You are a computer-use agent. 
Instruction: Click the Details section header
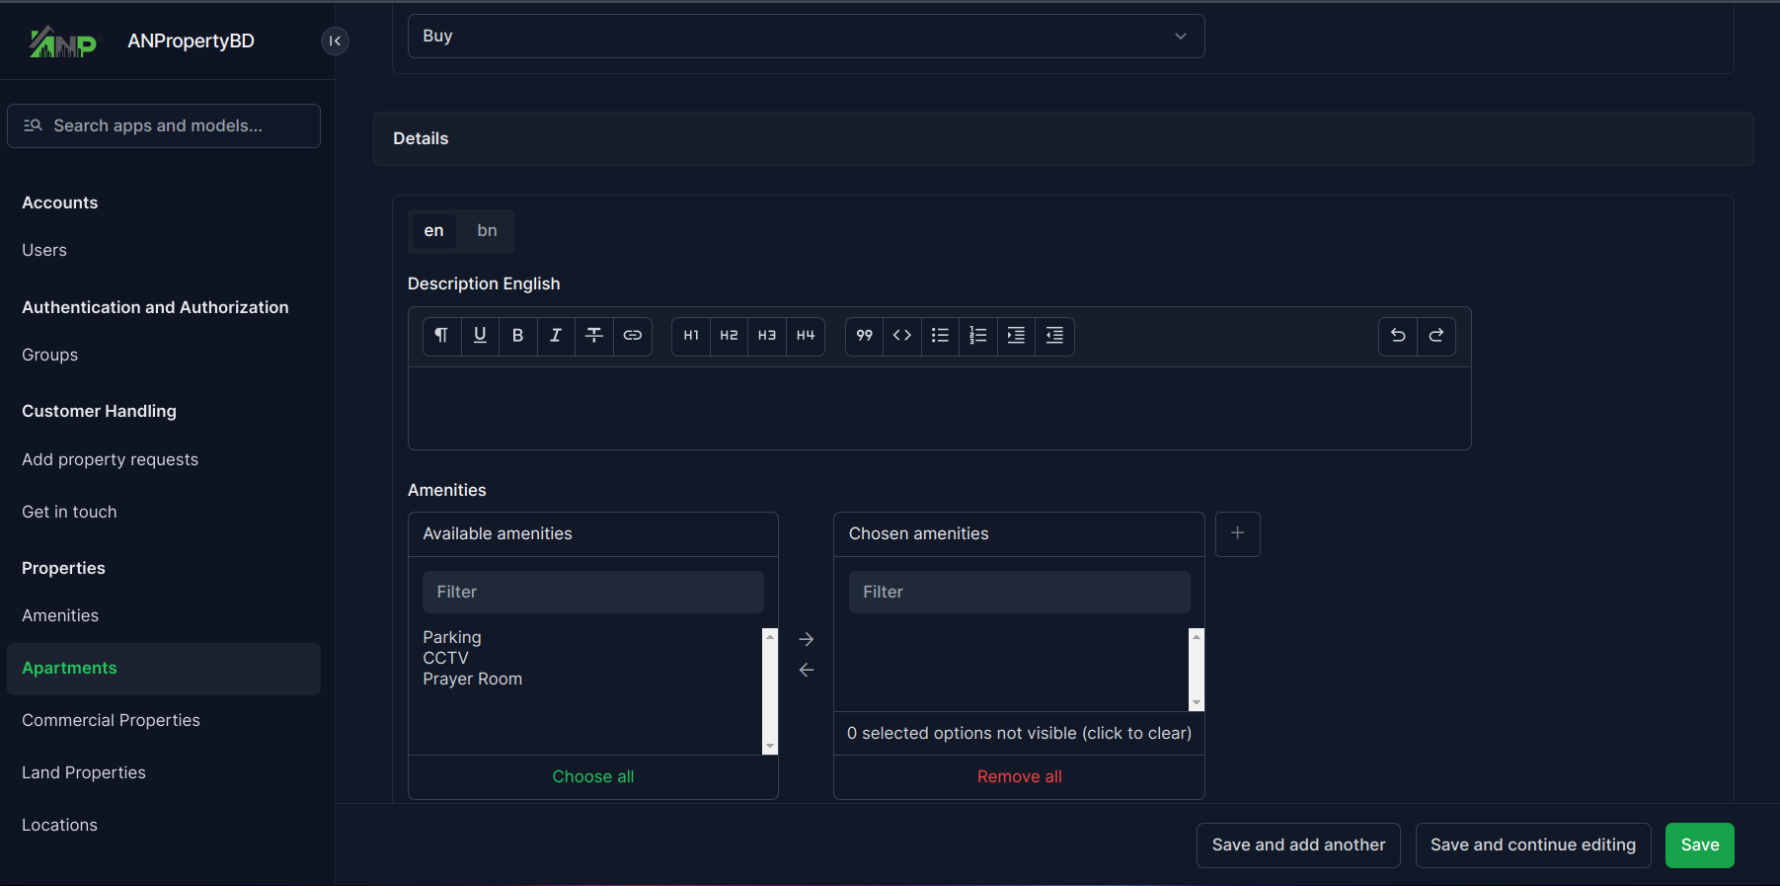(x=1063, y=139)
